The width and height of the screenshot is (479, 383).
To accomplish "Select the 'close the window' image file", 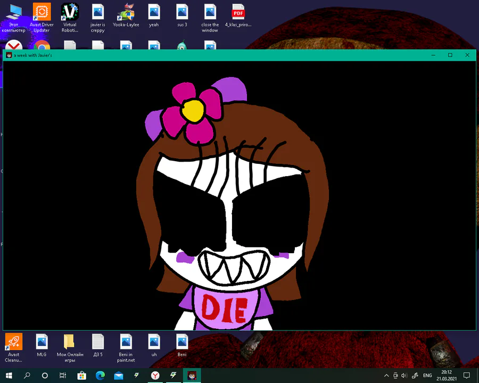I will pyautogui.click(x=210, y=18).
